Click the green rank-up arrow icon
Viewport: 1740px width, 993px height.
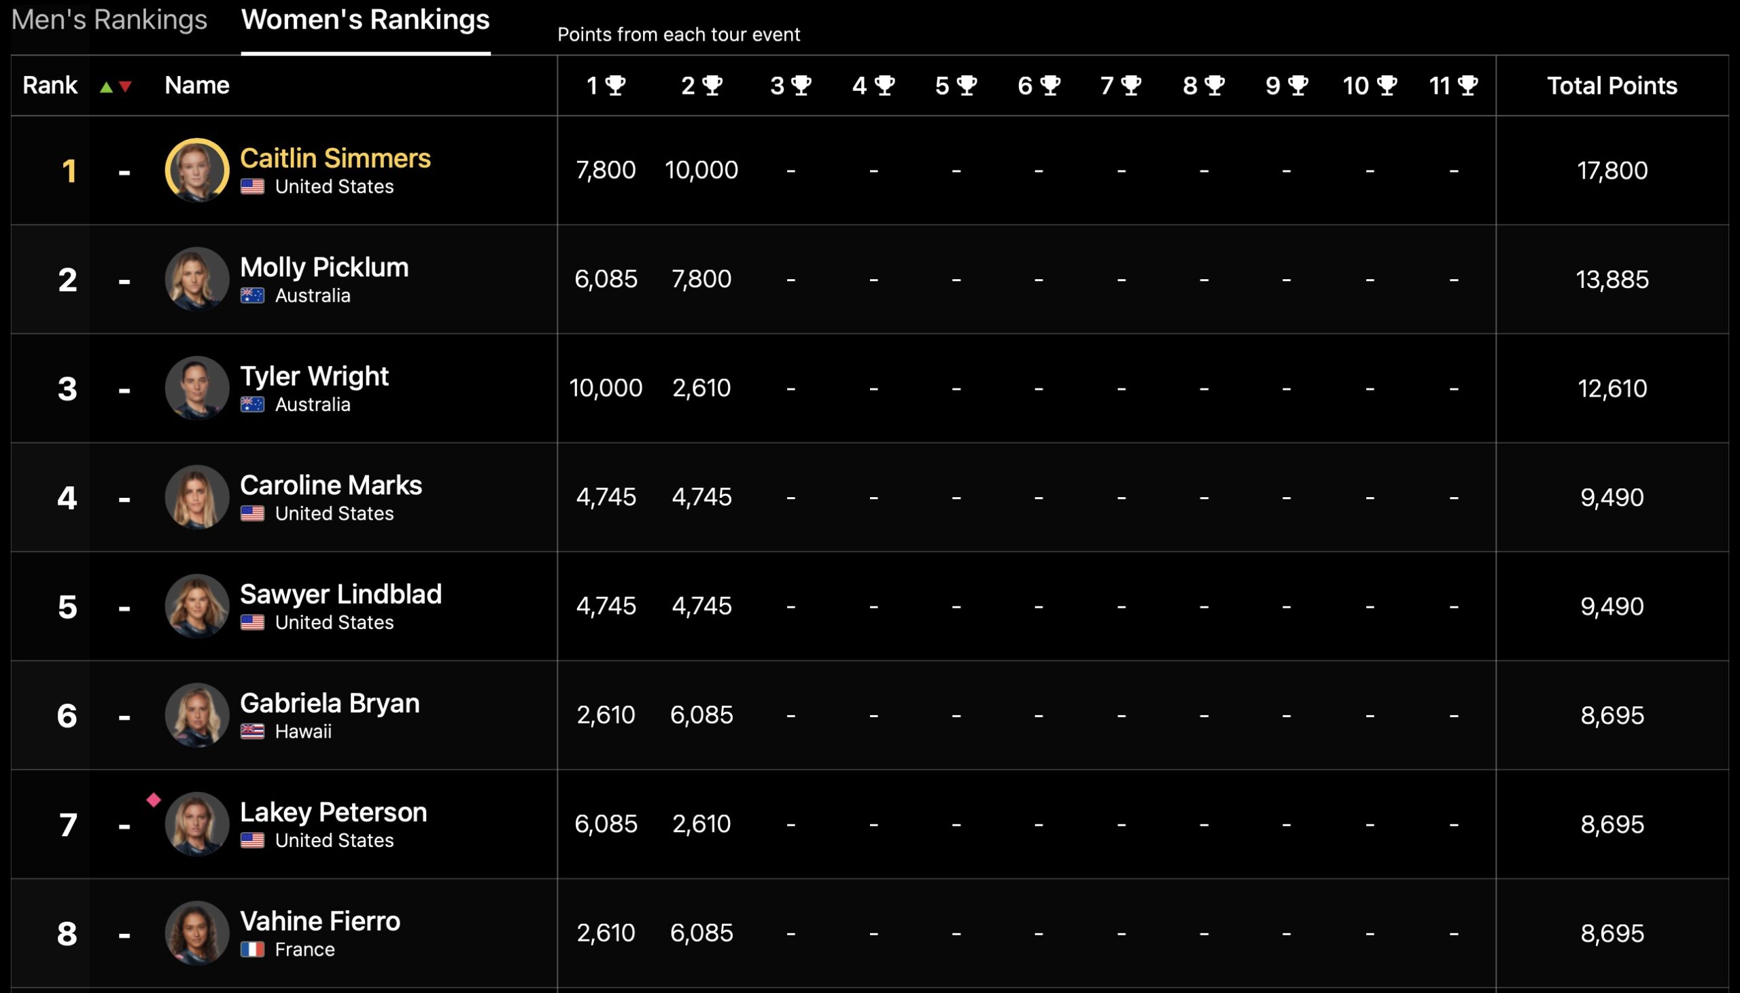(x=106, y=87)
